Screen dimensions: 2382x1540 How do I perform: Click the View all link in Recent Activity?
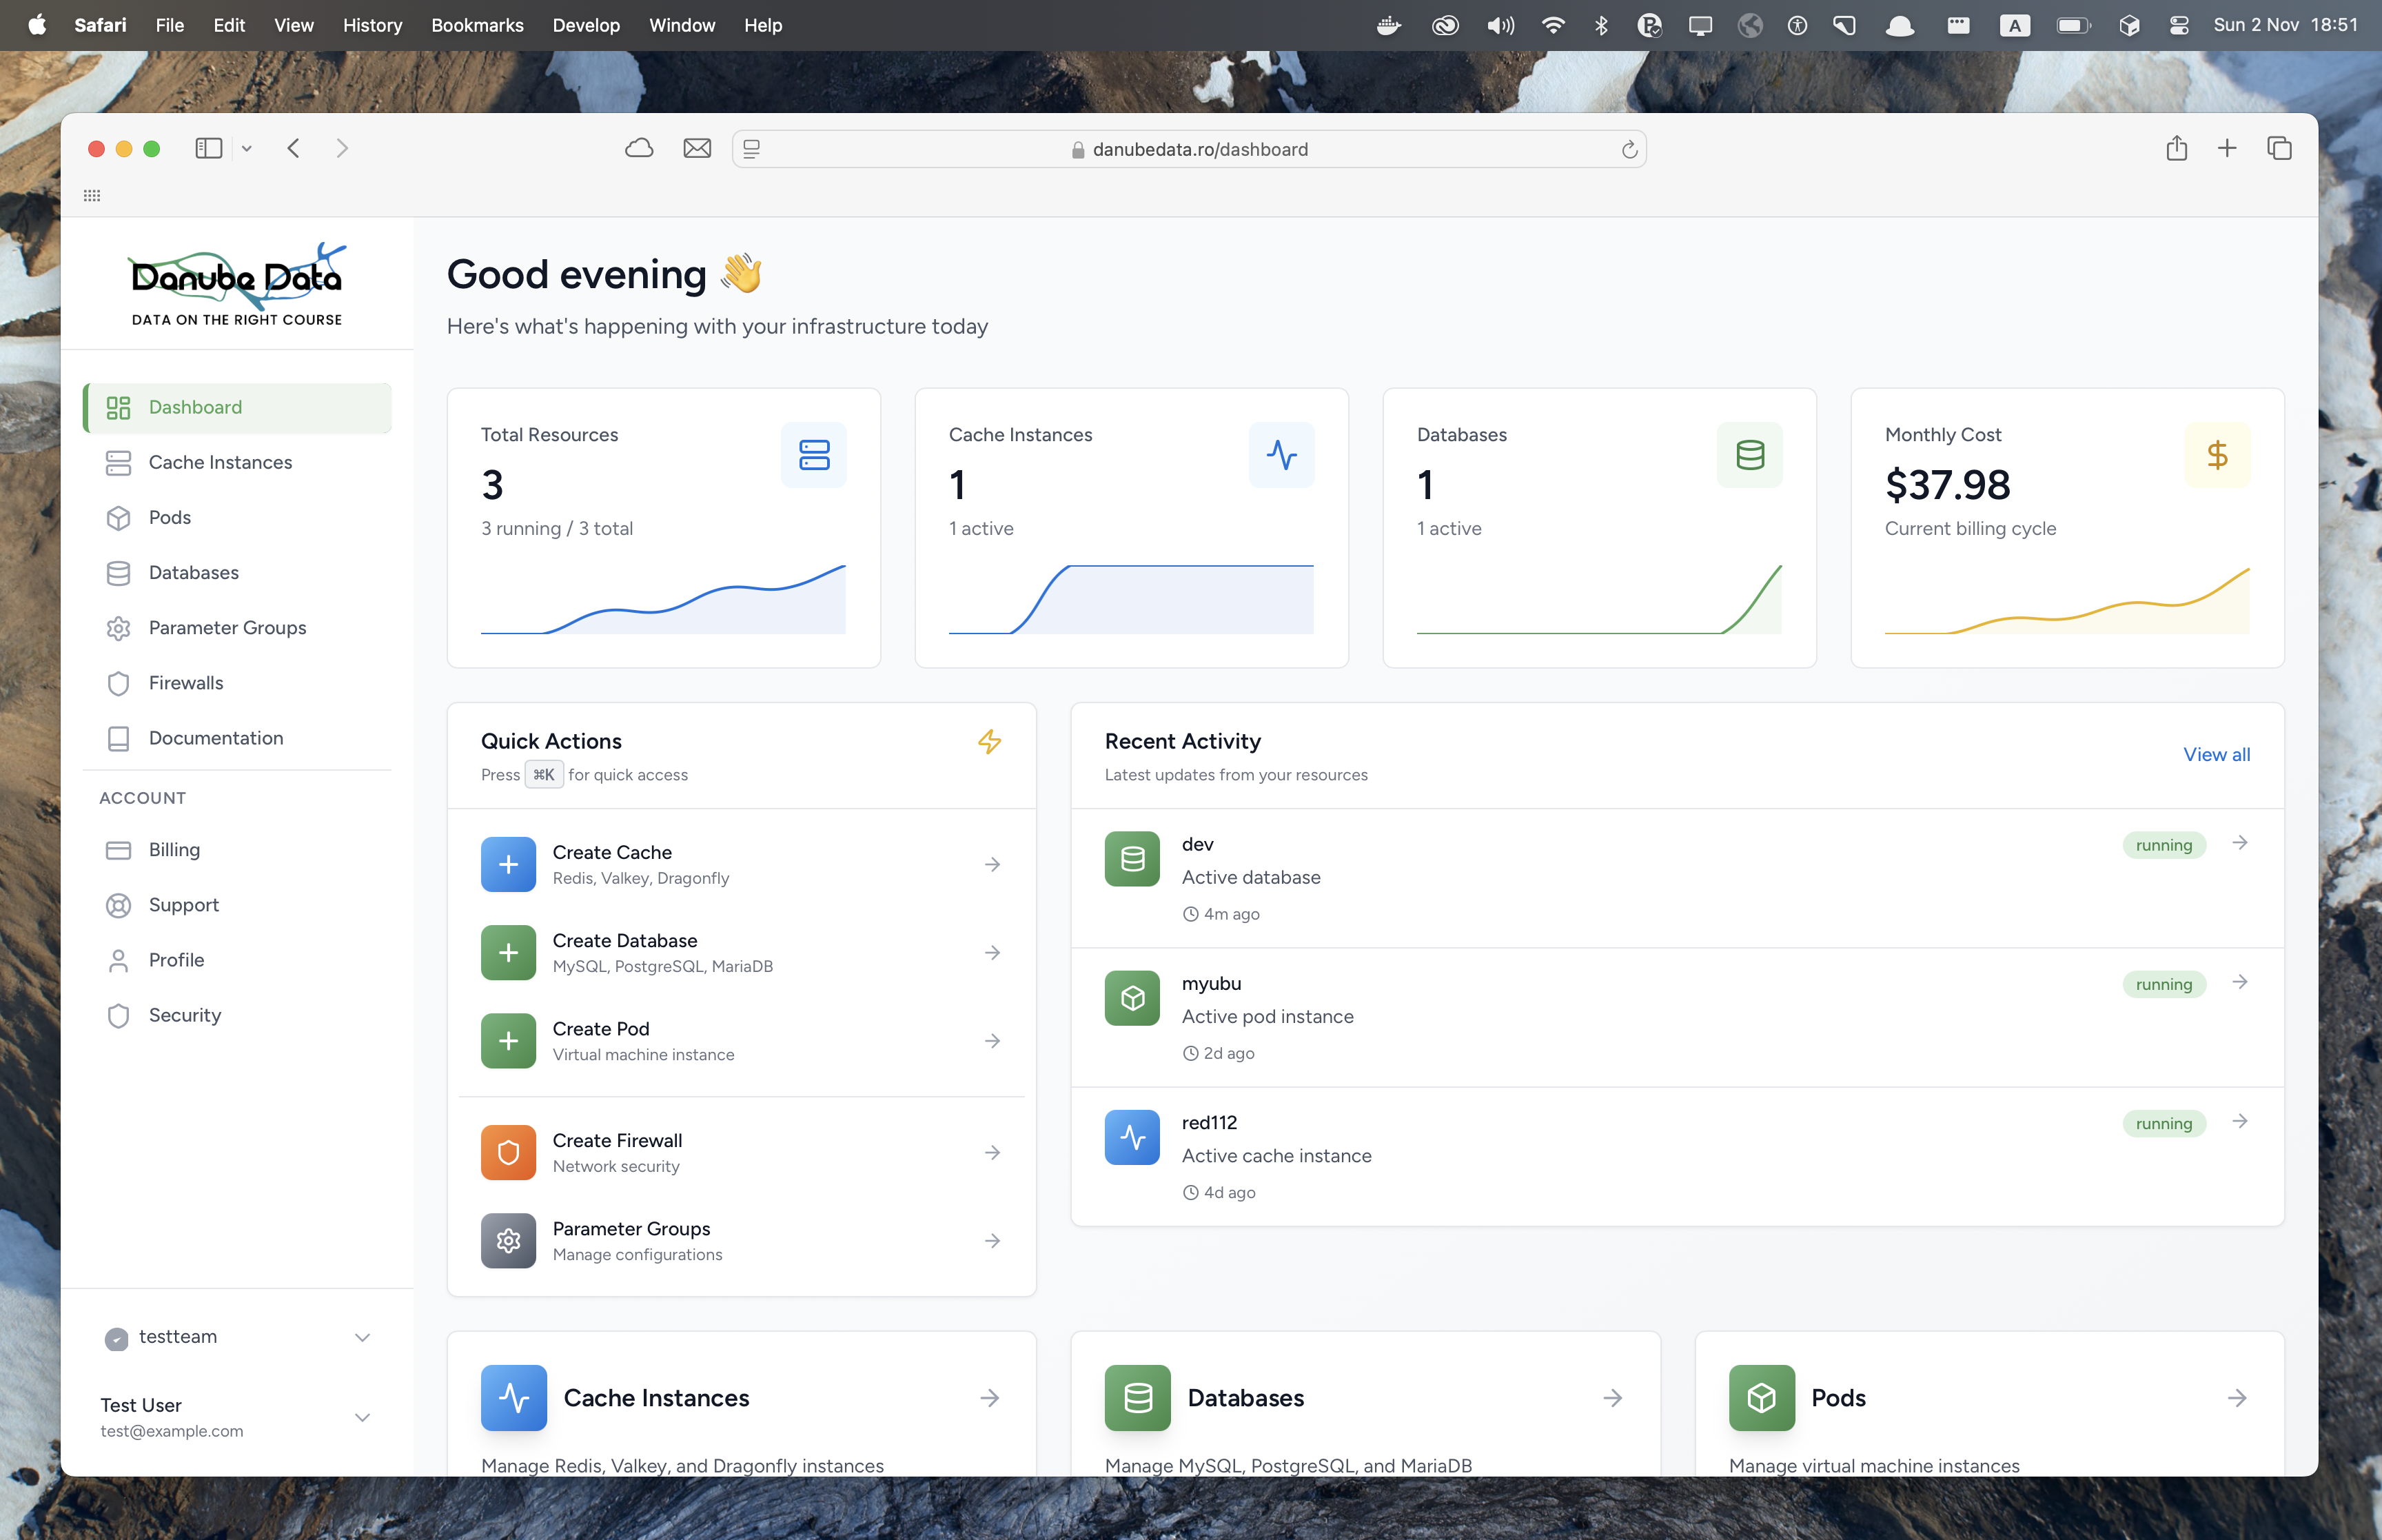pos(2216,755)
